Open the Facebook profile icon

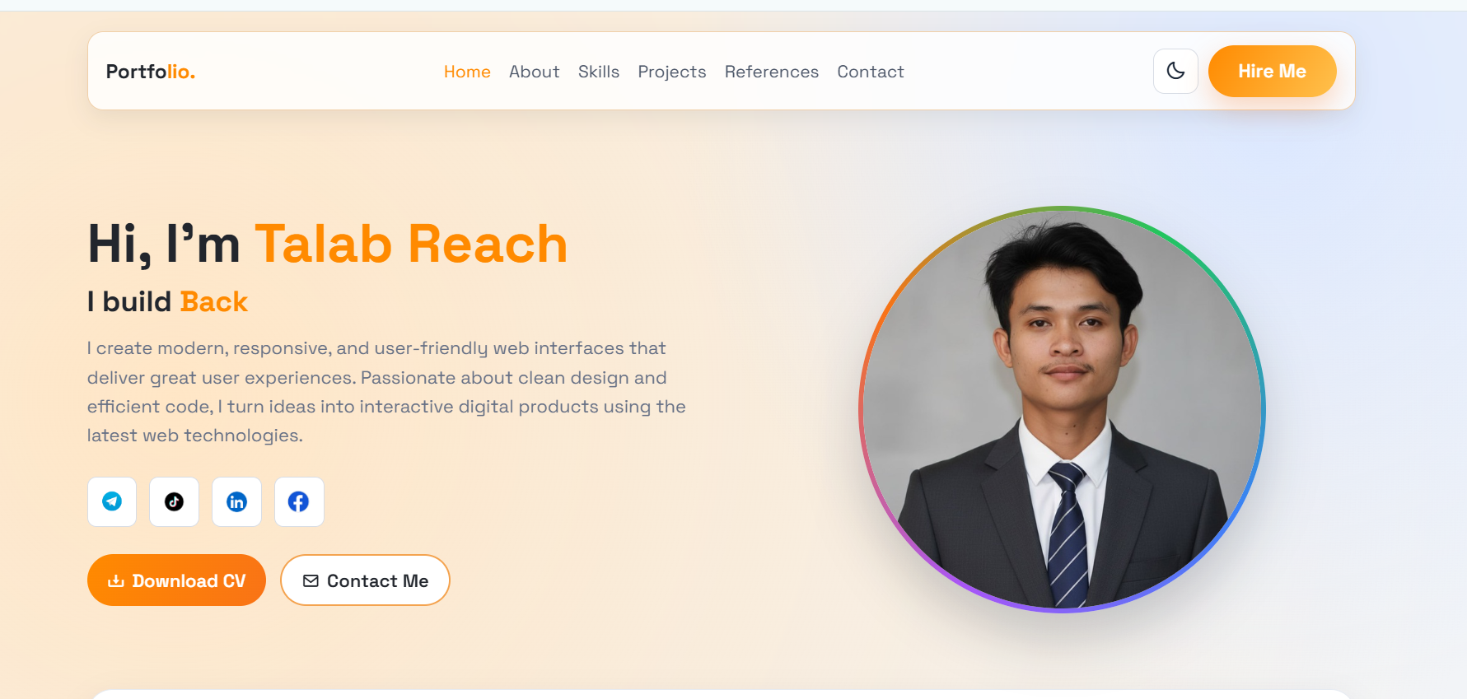click(299, 501)
